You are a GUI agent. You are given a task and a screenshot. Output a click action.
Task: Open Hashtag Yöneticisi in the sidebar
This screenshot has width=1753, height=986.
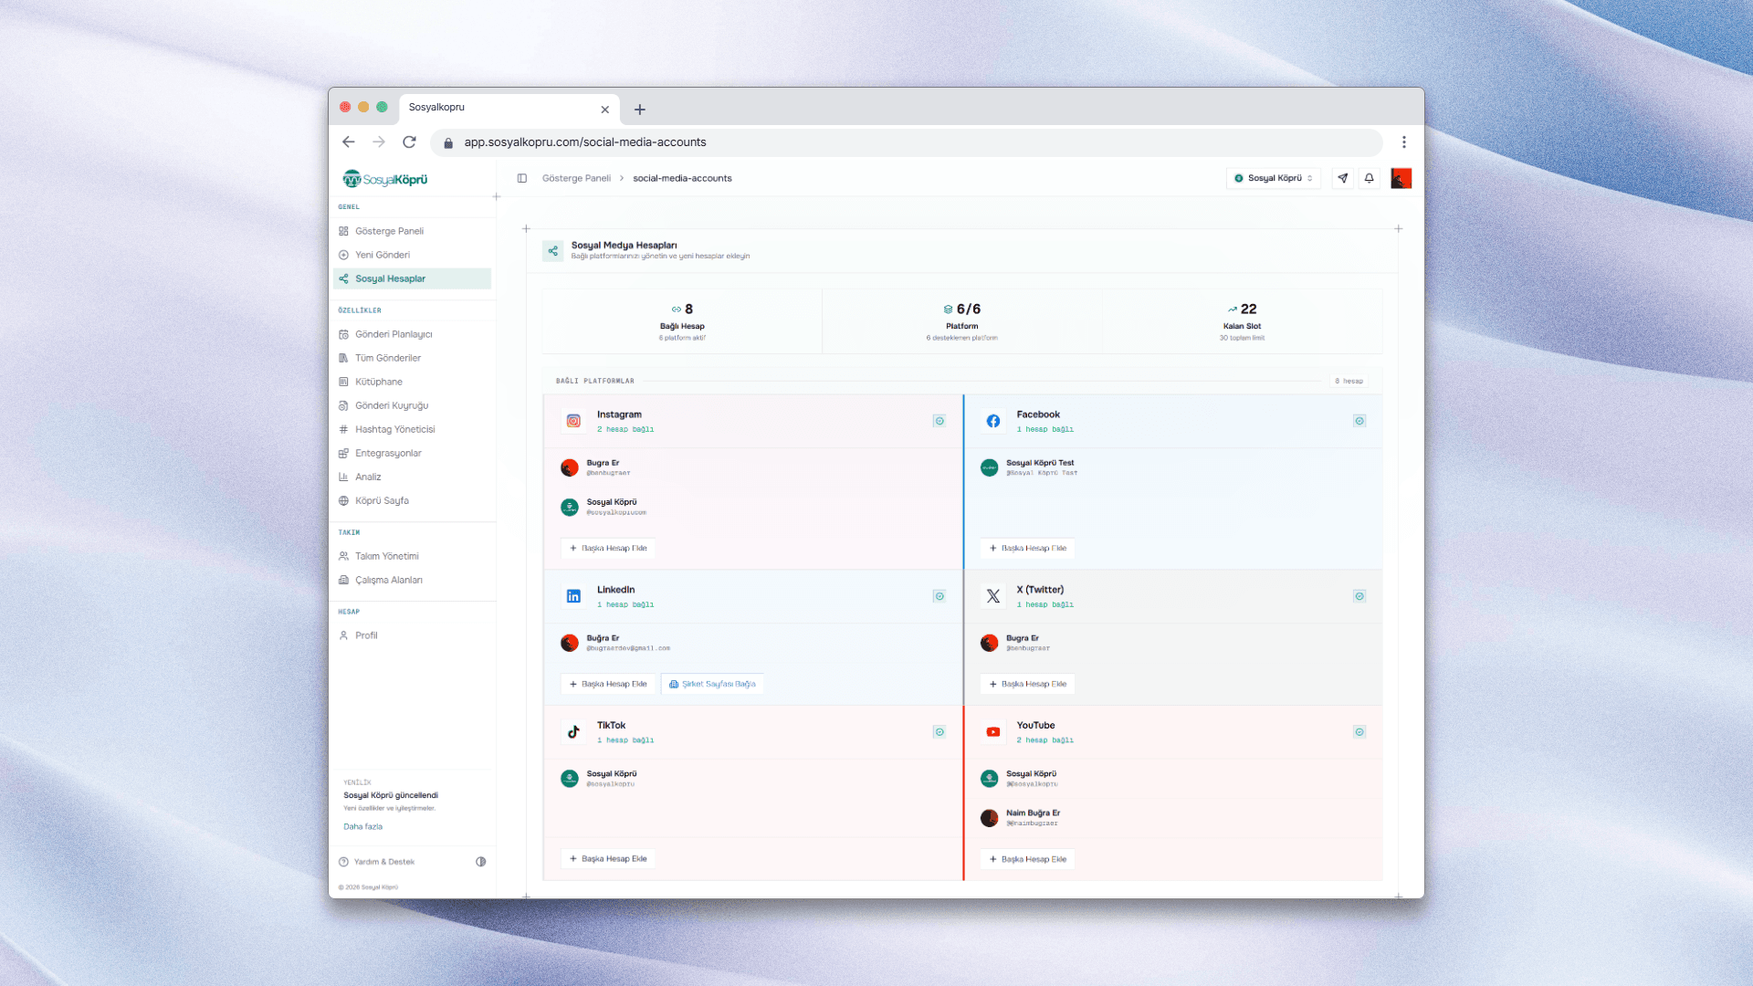[x=414, y=430]
